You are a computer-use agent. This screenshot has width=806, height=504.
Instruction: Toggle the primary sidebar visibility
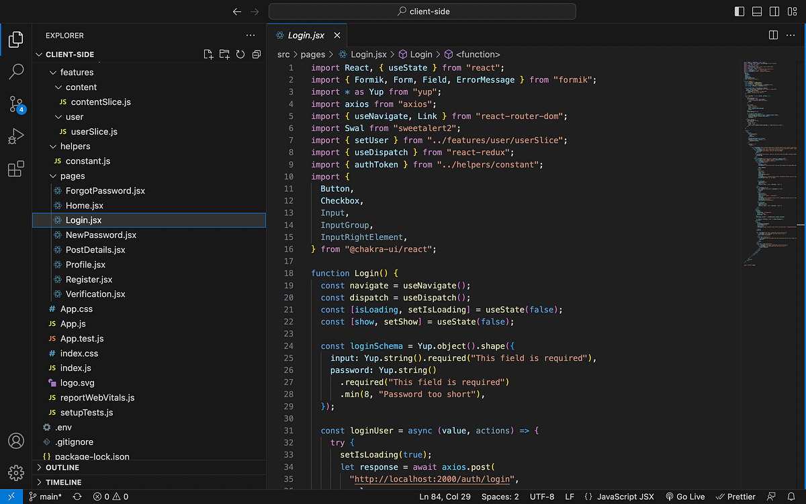click(738, 11)
